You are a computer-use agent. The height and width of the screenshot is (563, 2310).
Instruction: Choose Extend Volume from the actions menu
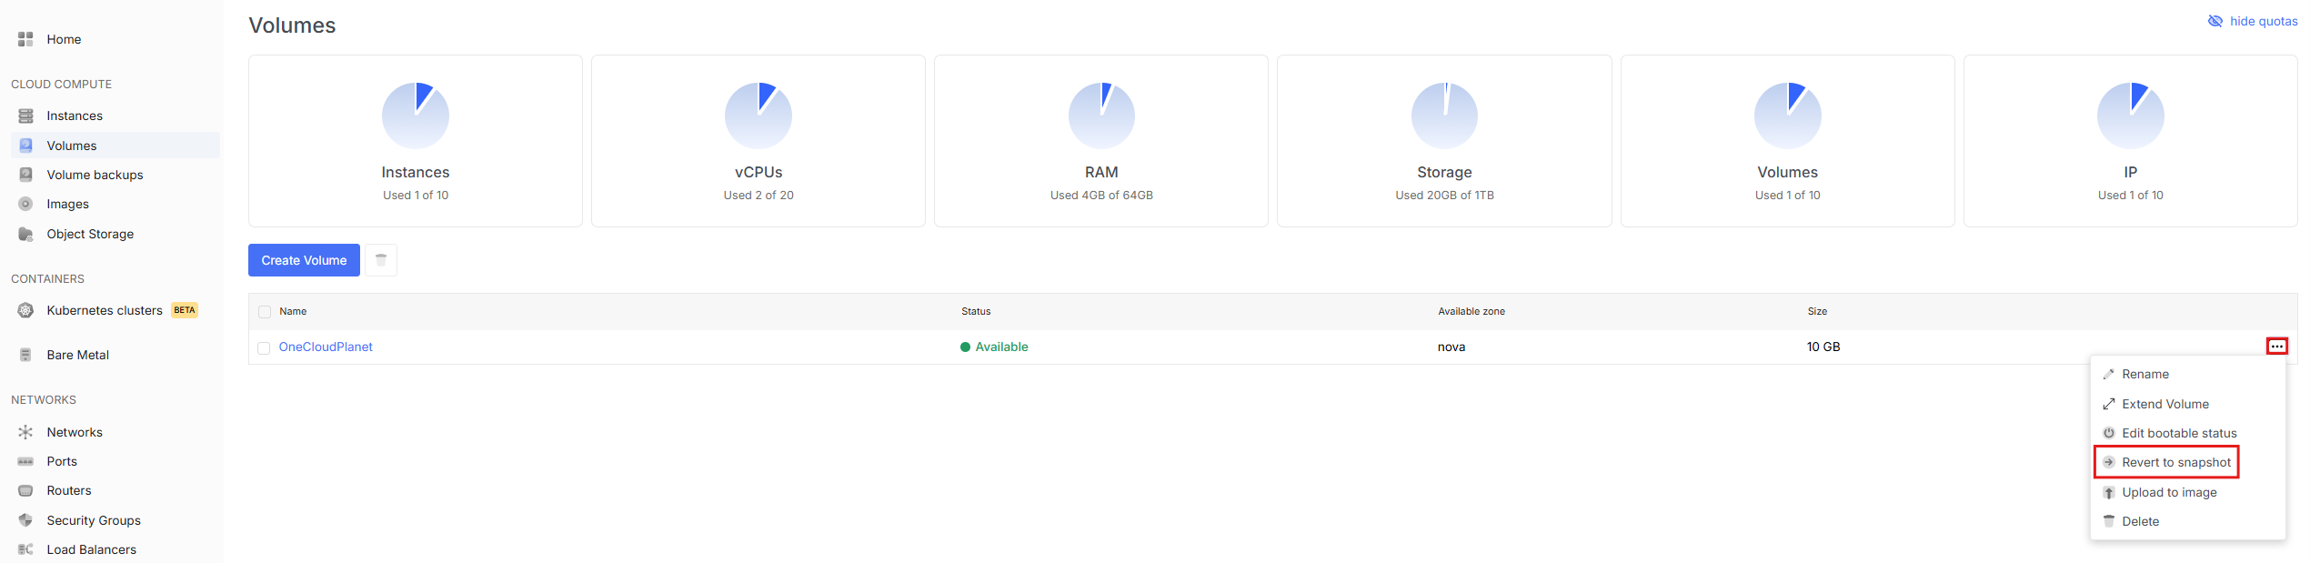pyautogui.click(x=2164, y=404)
